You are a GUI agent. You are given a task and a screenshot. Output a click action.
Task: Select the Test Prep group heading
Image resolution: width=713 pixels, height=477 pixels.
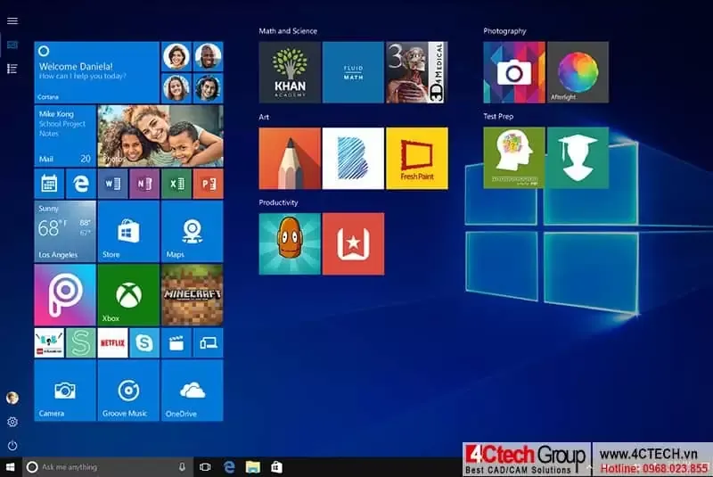click(498, 117)
